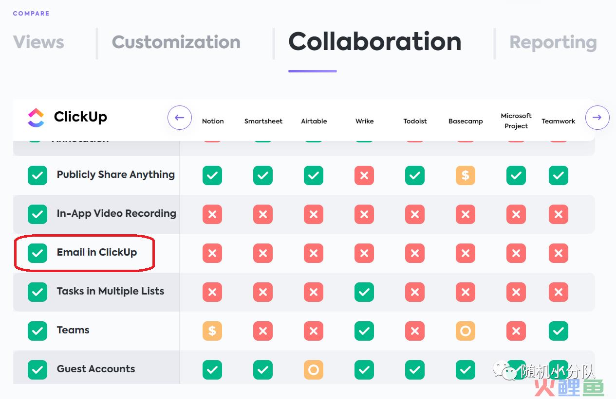Click the right arrow to show more competitors
616x399 pixels.
click(597, 118)
